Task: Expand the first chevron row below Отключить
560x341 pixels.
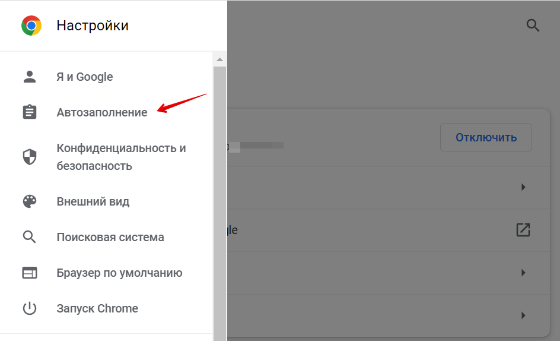Action: pos(523,187)
